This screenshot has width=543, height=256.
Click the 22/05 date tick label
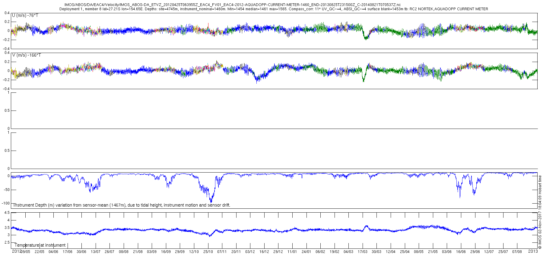coord(40,252)
